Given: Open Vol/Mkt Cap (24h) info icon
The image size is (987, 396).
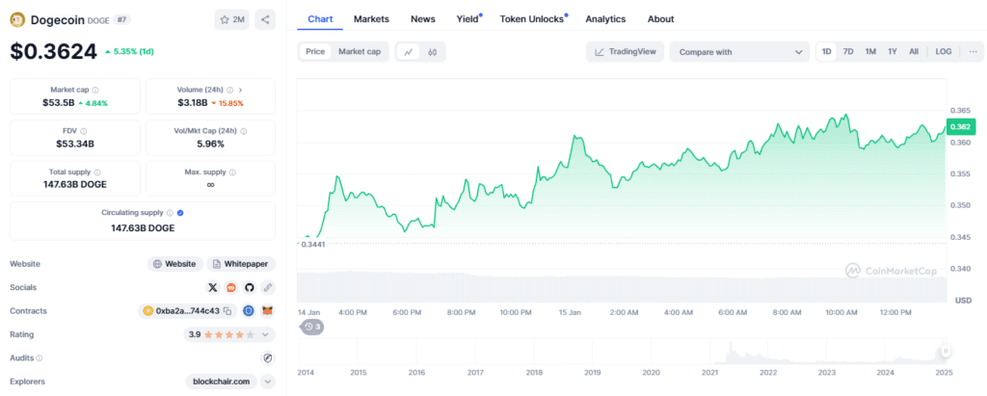Looking at the screenshot, I should click(244, 132).
